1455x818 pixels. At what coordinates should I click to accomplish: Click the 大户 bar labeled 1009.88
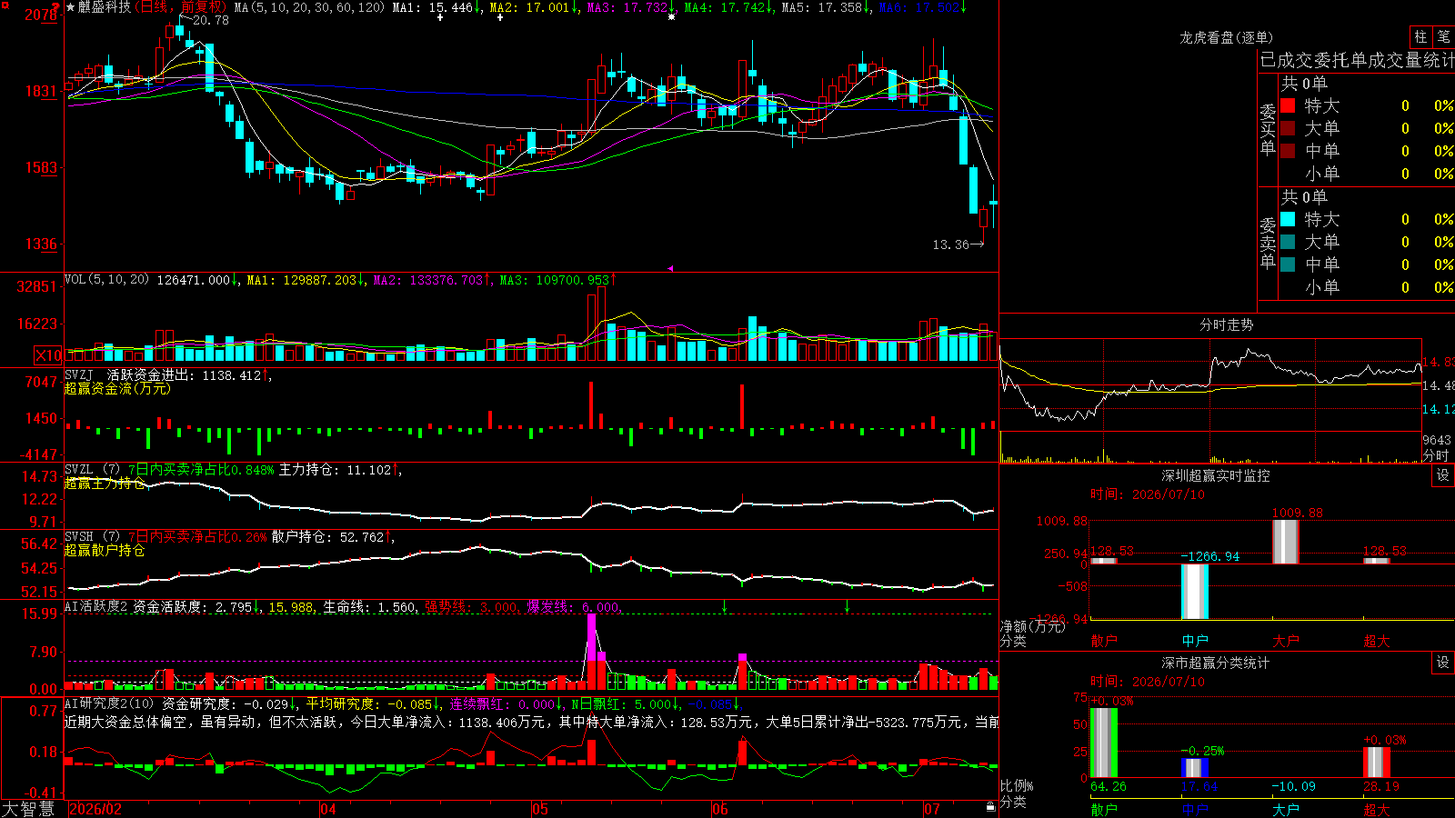[1286, 542]
